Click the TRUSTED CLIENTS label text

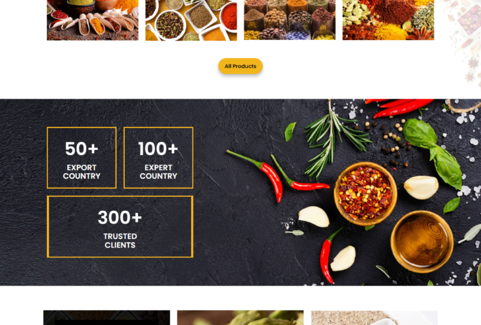coord(120,241)
